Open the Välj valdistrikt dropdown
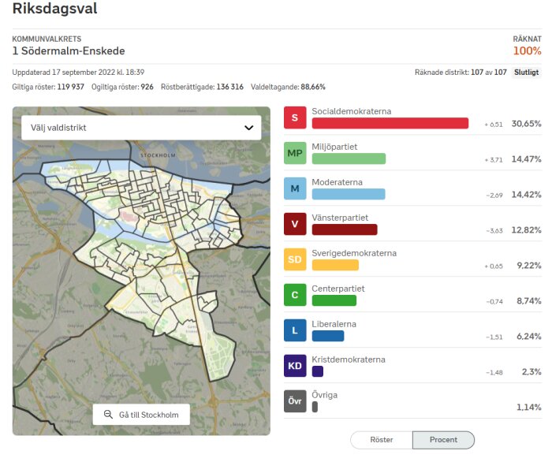The width and height of the screenshot is (552, 462). [x=141, y=128]
